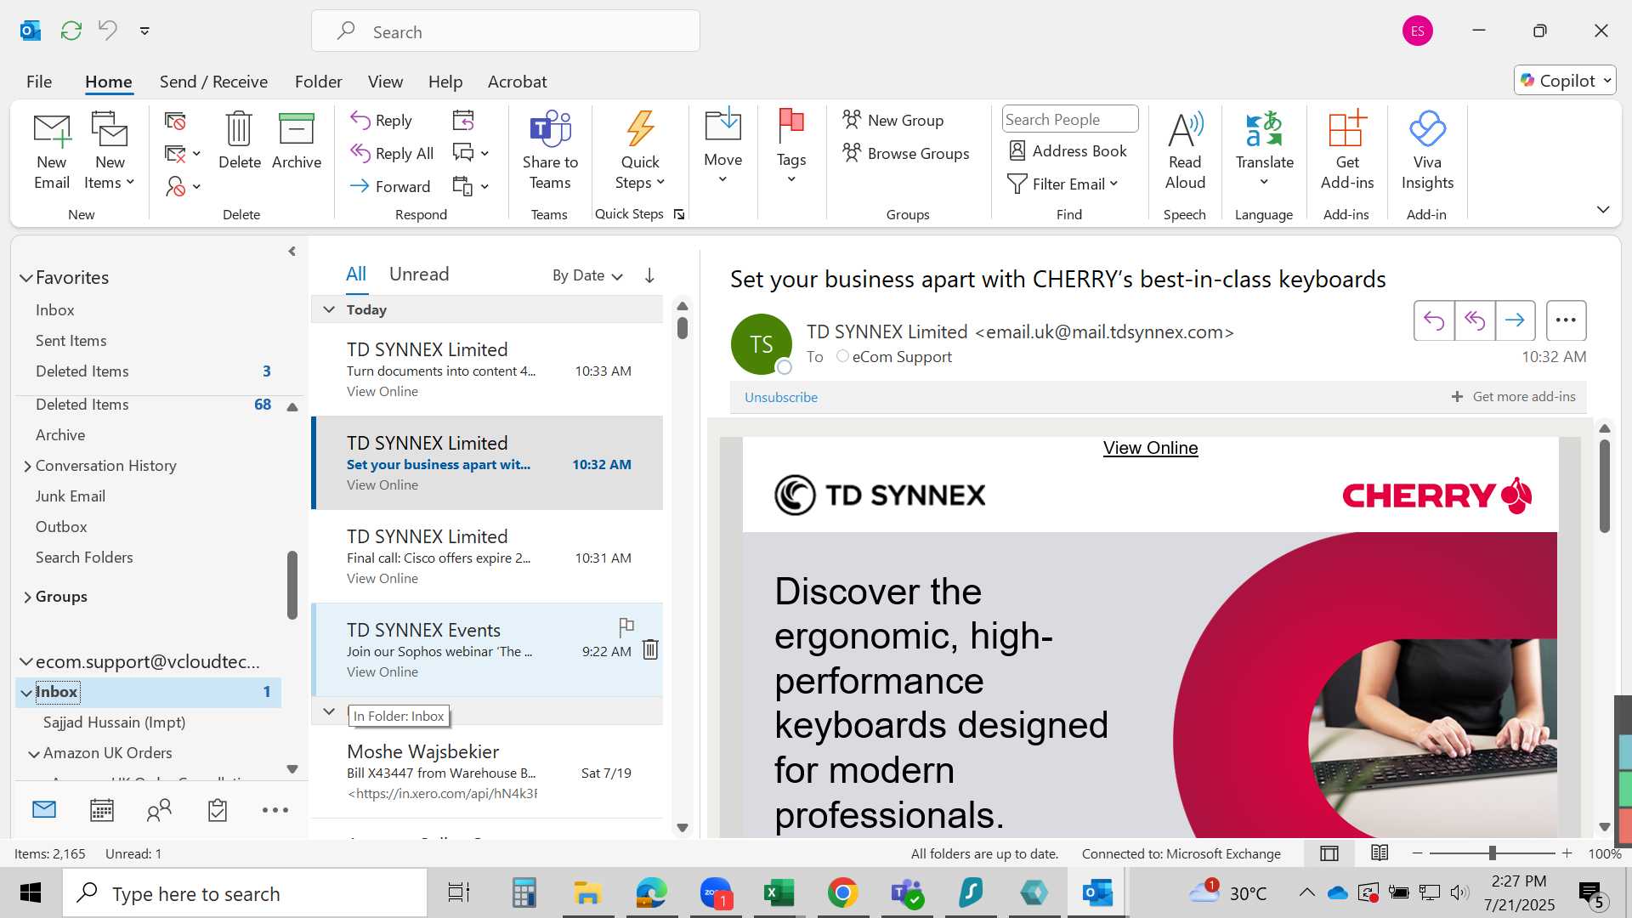Open the Tasks view icon
The width and height of the screenshot is (1632, 918).
(x=218, y=810)
